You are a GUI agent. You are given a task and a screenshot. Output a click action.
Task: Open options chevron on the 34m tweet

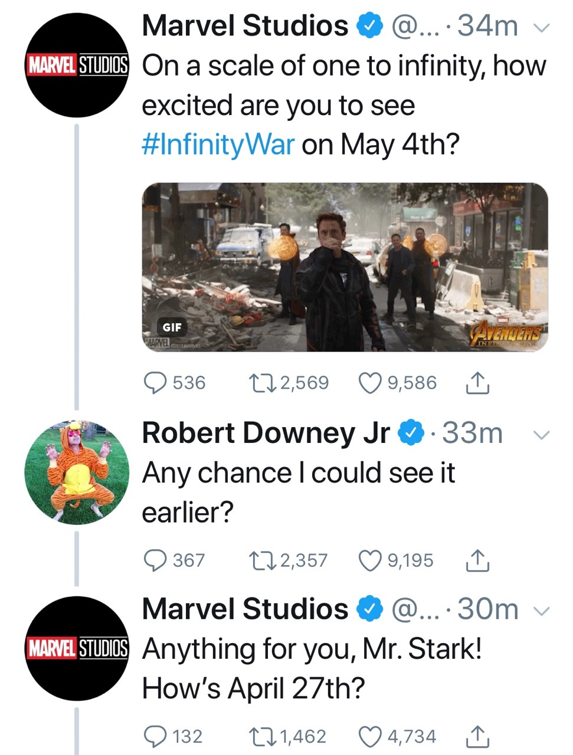click(541, 27)
